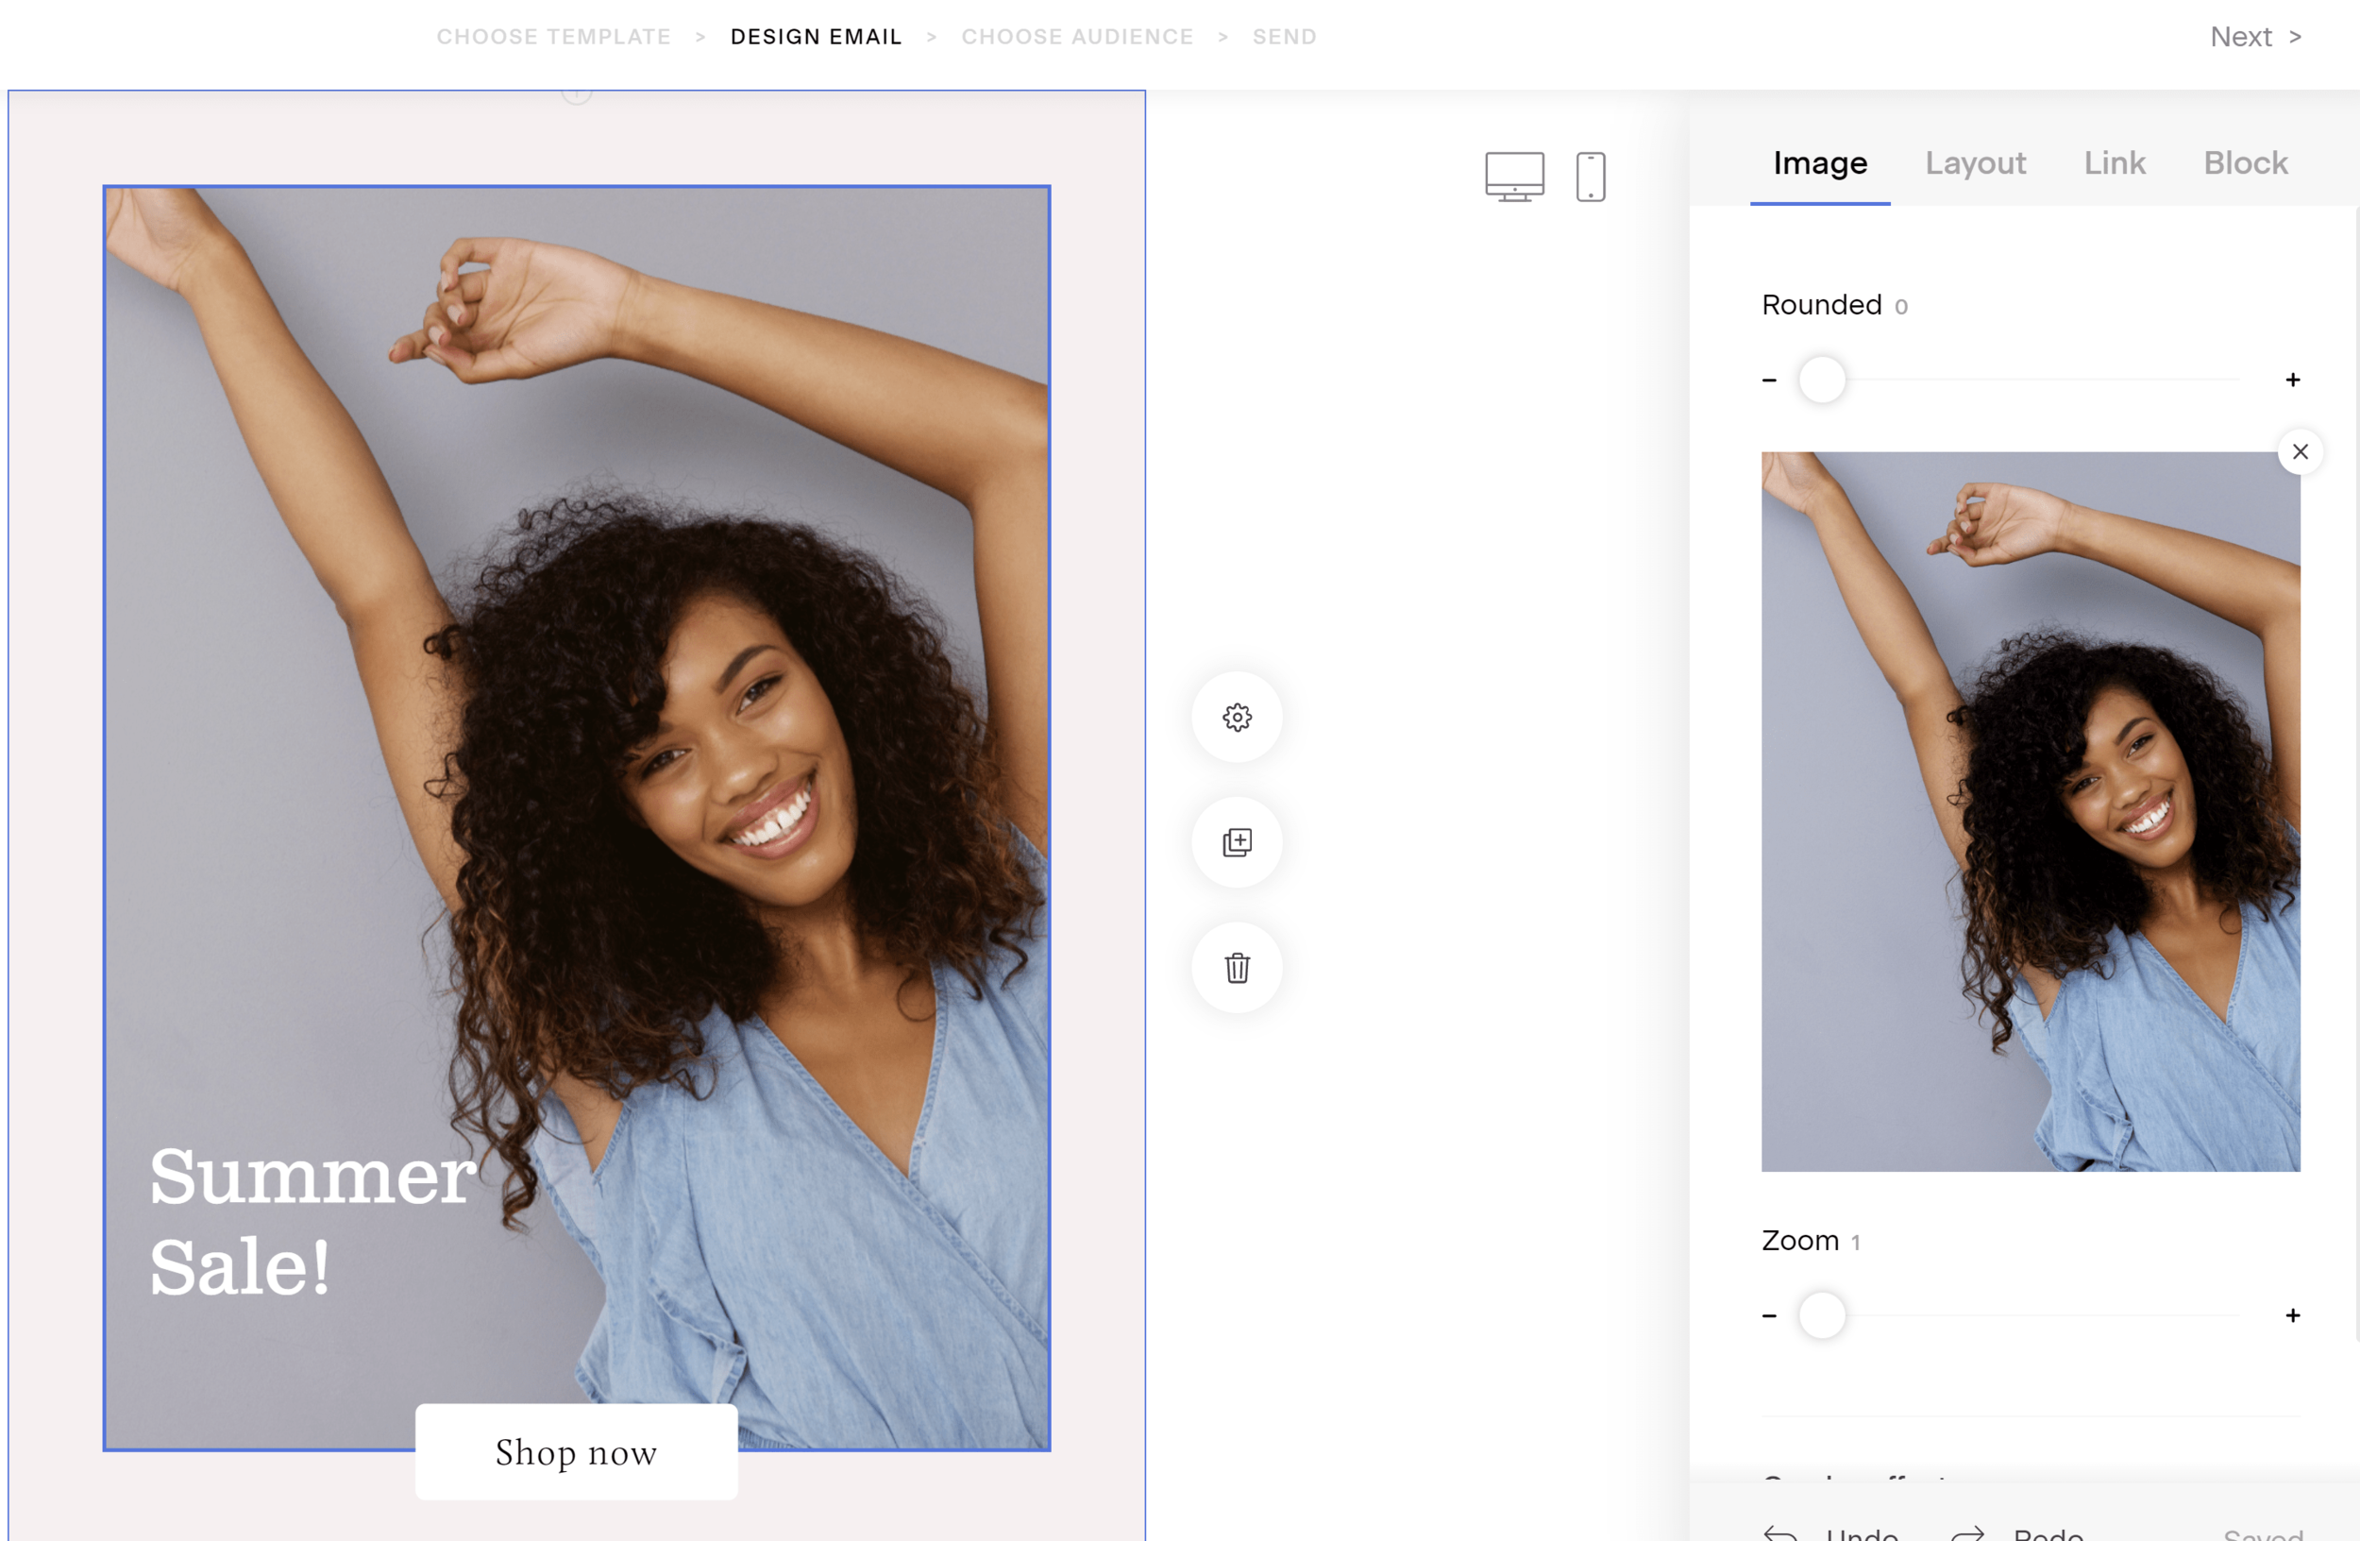Open the Layout tab

(1975, 162)
